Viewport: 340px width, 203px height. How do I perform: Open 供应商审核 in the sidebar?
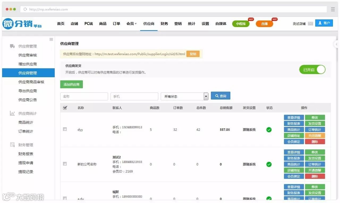click(28, 55)
